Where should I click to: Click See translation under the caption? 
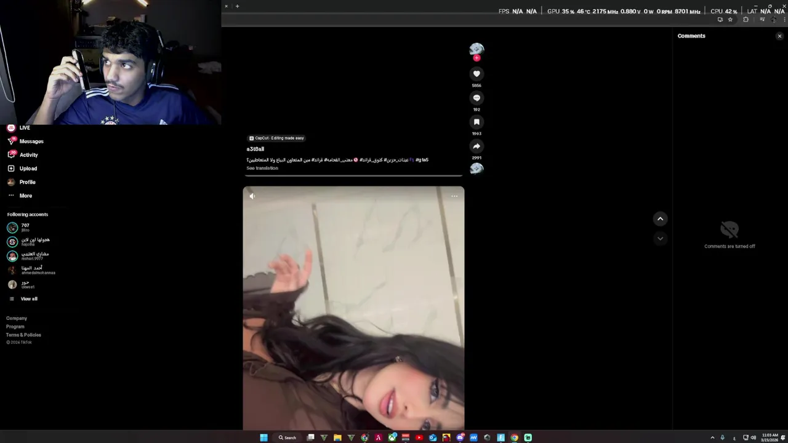262,168
